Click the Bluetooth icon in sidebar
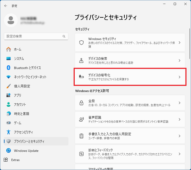The image size is (191, 170). tap(9, 68)
